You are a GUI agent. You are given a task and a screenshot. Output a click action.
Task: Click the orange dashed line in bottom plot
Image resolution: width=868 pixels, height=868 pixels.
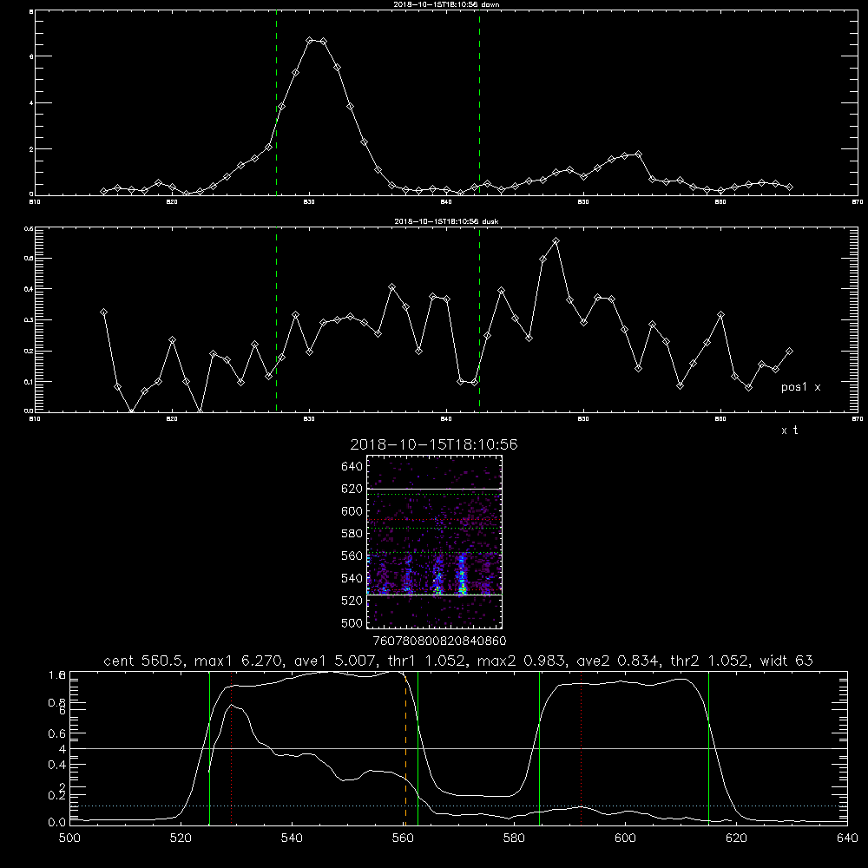click(x=405, y=748)
